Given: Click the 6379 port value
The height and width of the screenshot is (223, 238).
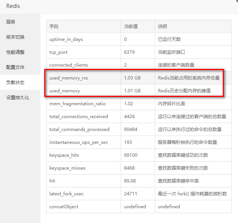Looking at the screenshot, I should tap(129, 52).
